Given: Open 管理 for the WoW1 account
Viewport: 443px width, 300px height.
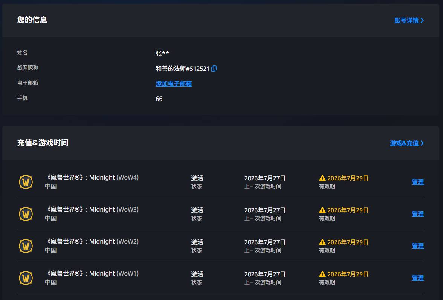Looking at the screenshot, I should pos(418,278).
